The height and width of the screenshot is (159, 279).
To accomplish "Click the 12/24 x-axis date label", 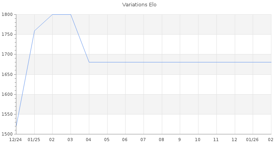I will (16, 140).
